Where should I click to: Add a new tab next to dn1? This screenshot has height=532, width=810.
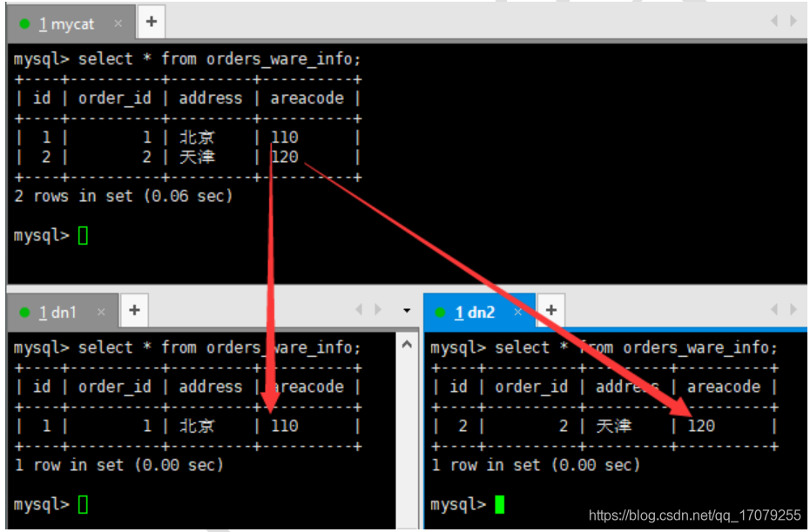coord(133,310)
